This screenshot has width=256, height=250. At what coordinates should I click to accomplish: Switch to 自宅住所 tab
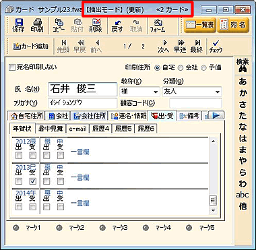pyautogui.click(x=27, y=115)
